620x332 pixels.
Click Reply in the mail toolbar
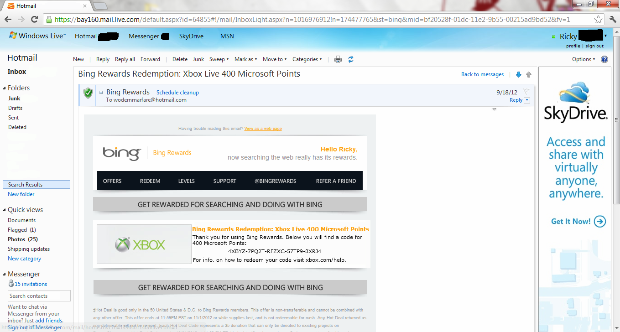click(103, 59)
